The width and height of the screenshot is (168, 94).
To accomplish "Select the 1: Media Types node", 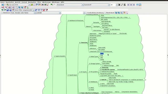I will pos(93,56).
